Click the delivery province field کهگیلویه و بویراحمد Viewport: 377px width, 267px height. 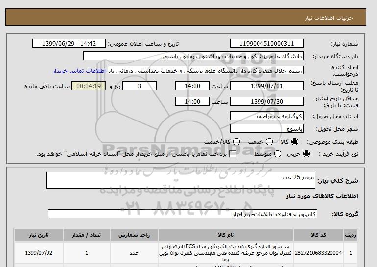point(267,116)
